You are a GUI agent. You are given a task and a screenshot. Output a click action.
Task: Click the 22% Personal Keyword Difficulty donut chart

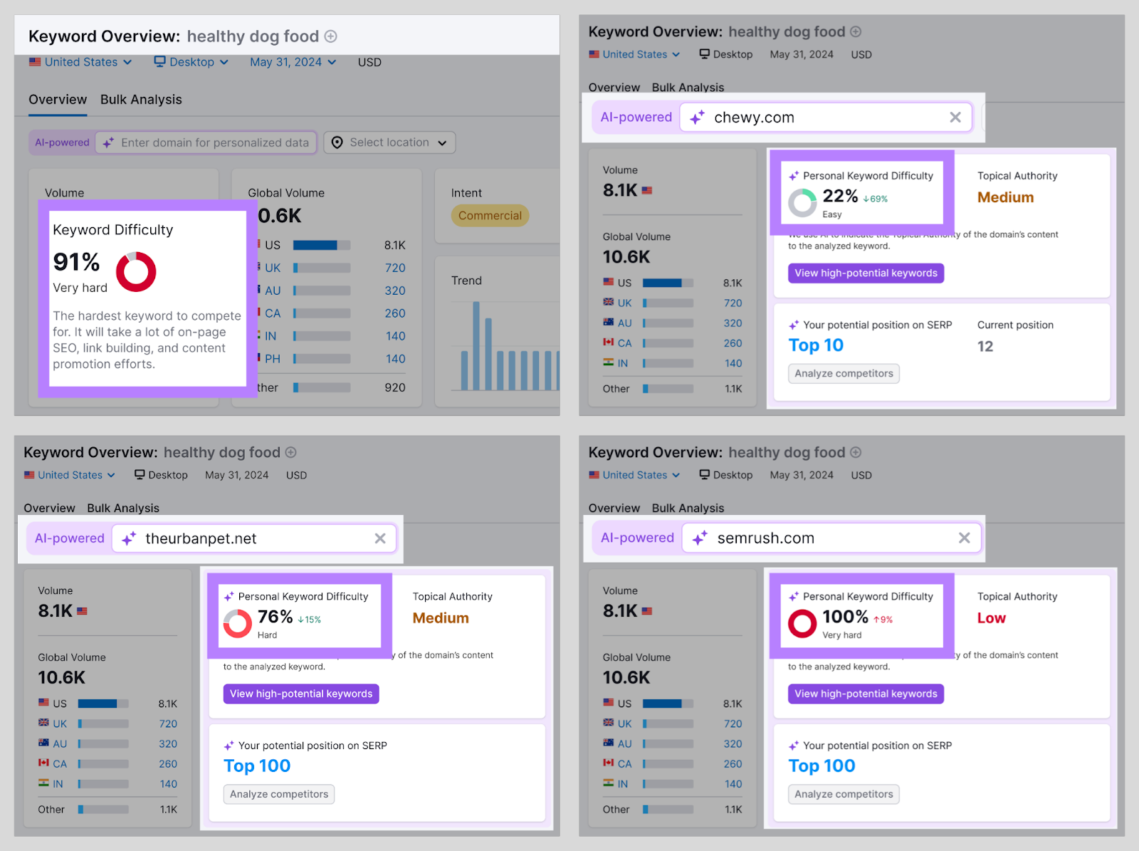click(x=803, y=202)
